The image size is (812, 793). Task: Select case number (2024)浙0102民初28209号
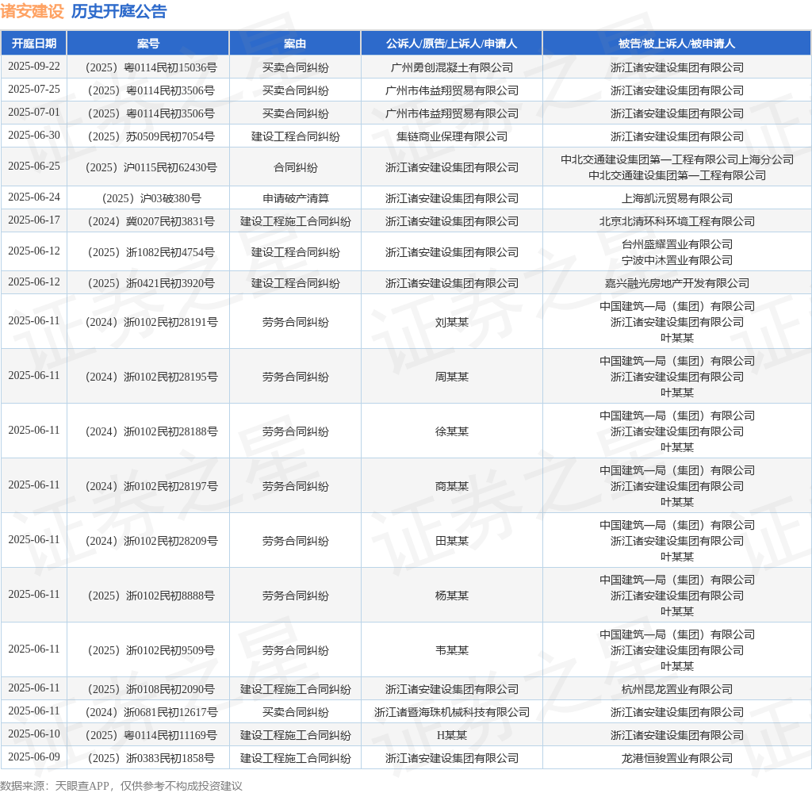[151, 541]
